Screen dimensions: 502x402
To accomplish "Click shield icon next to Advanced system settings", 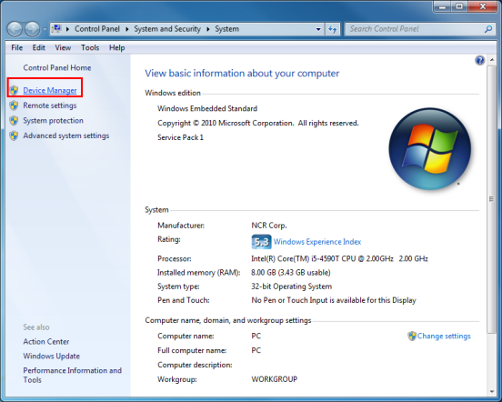I will [14, 136].
